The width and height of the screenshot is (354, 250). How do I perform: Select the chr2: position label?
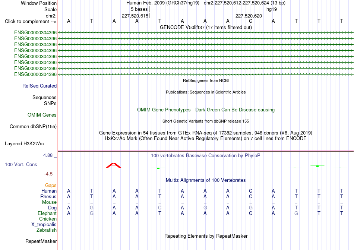[x=51, y=16]
